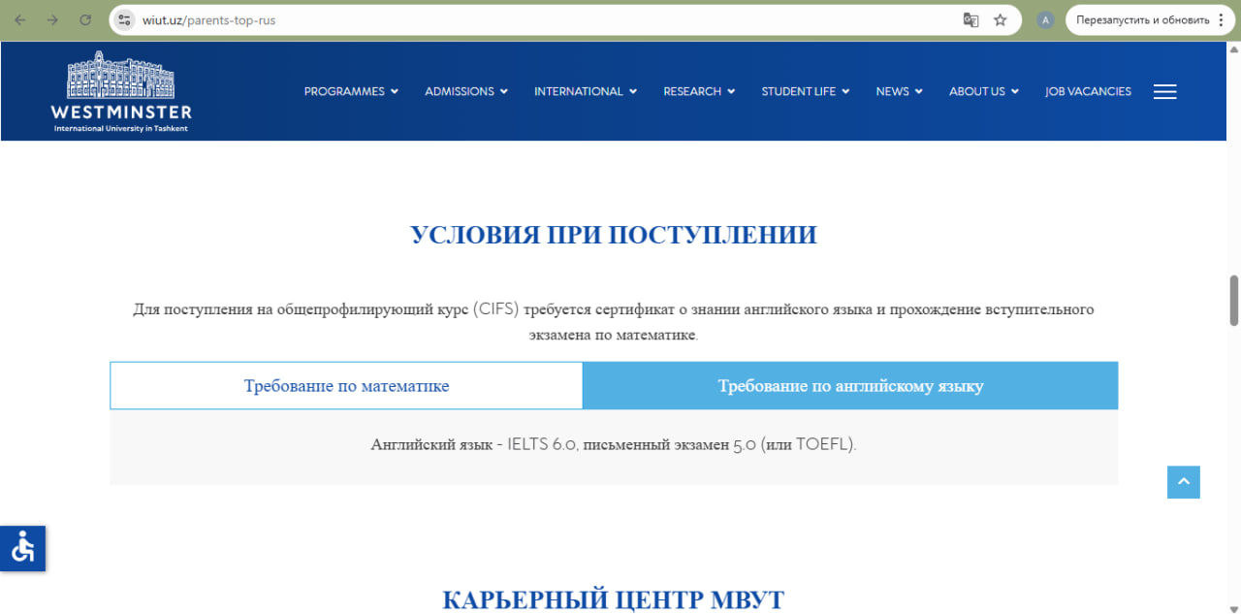Expand the Programmes dropdown menu
Viewport: 1241px width, 614px height.
[x=350, y=91]
